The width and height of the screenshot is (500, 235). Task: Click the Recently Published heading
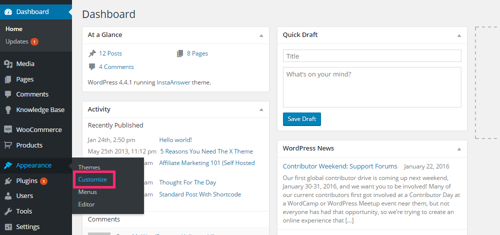click(115, 125)
